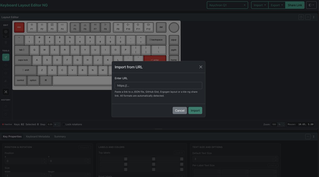Click Clear all next to Top labels
Image resolution: width=319 pixels, height=177 pixels.
[x=179, y=153]
